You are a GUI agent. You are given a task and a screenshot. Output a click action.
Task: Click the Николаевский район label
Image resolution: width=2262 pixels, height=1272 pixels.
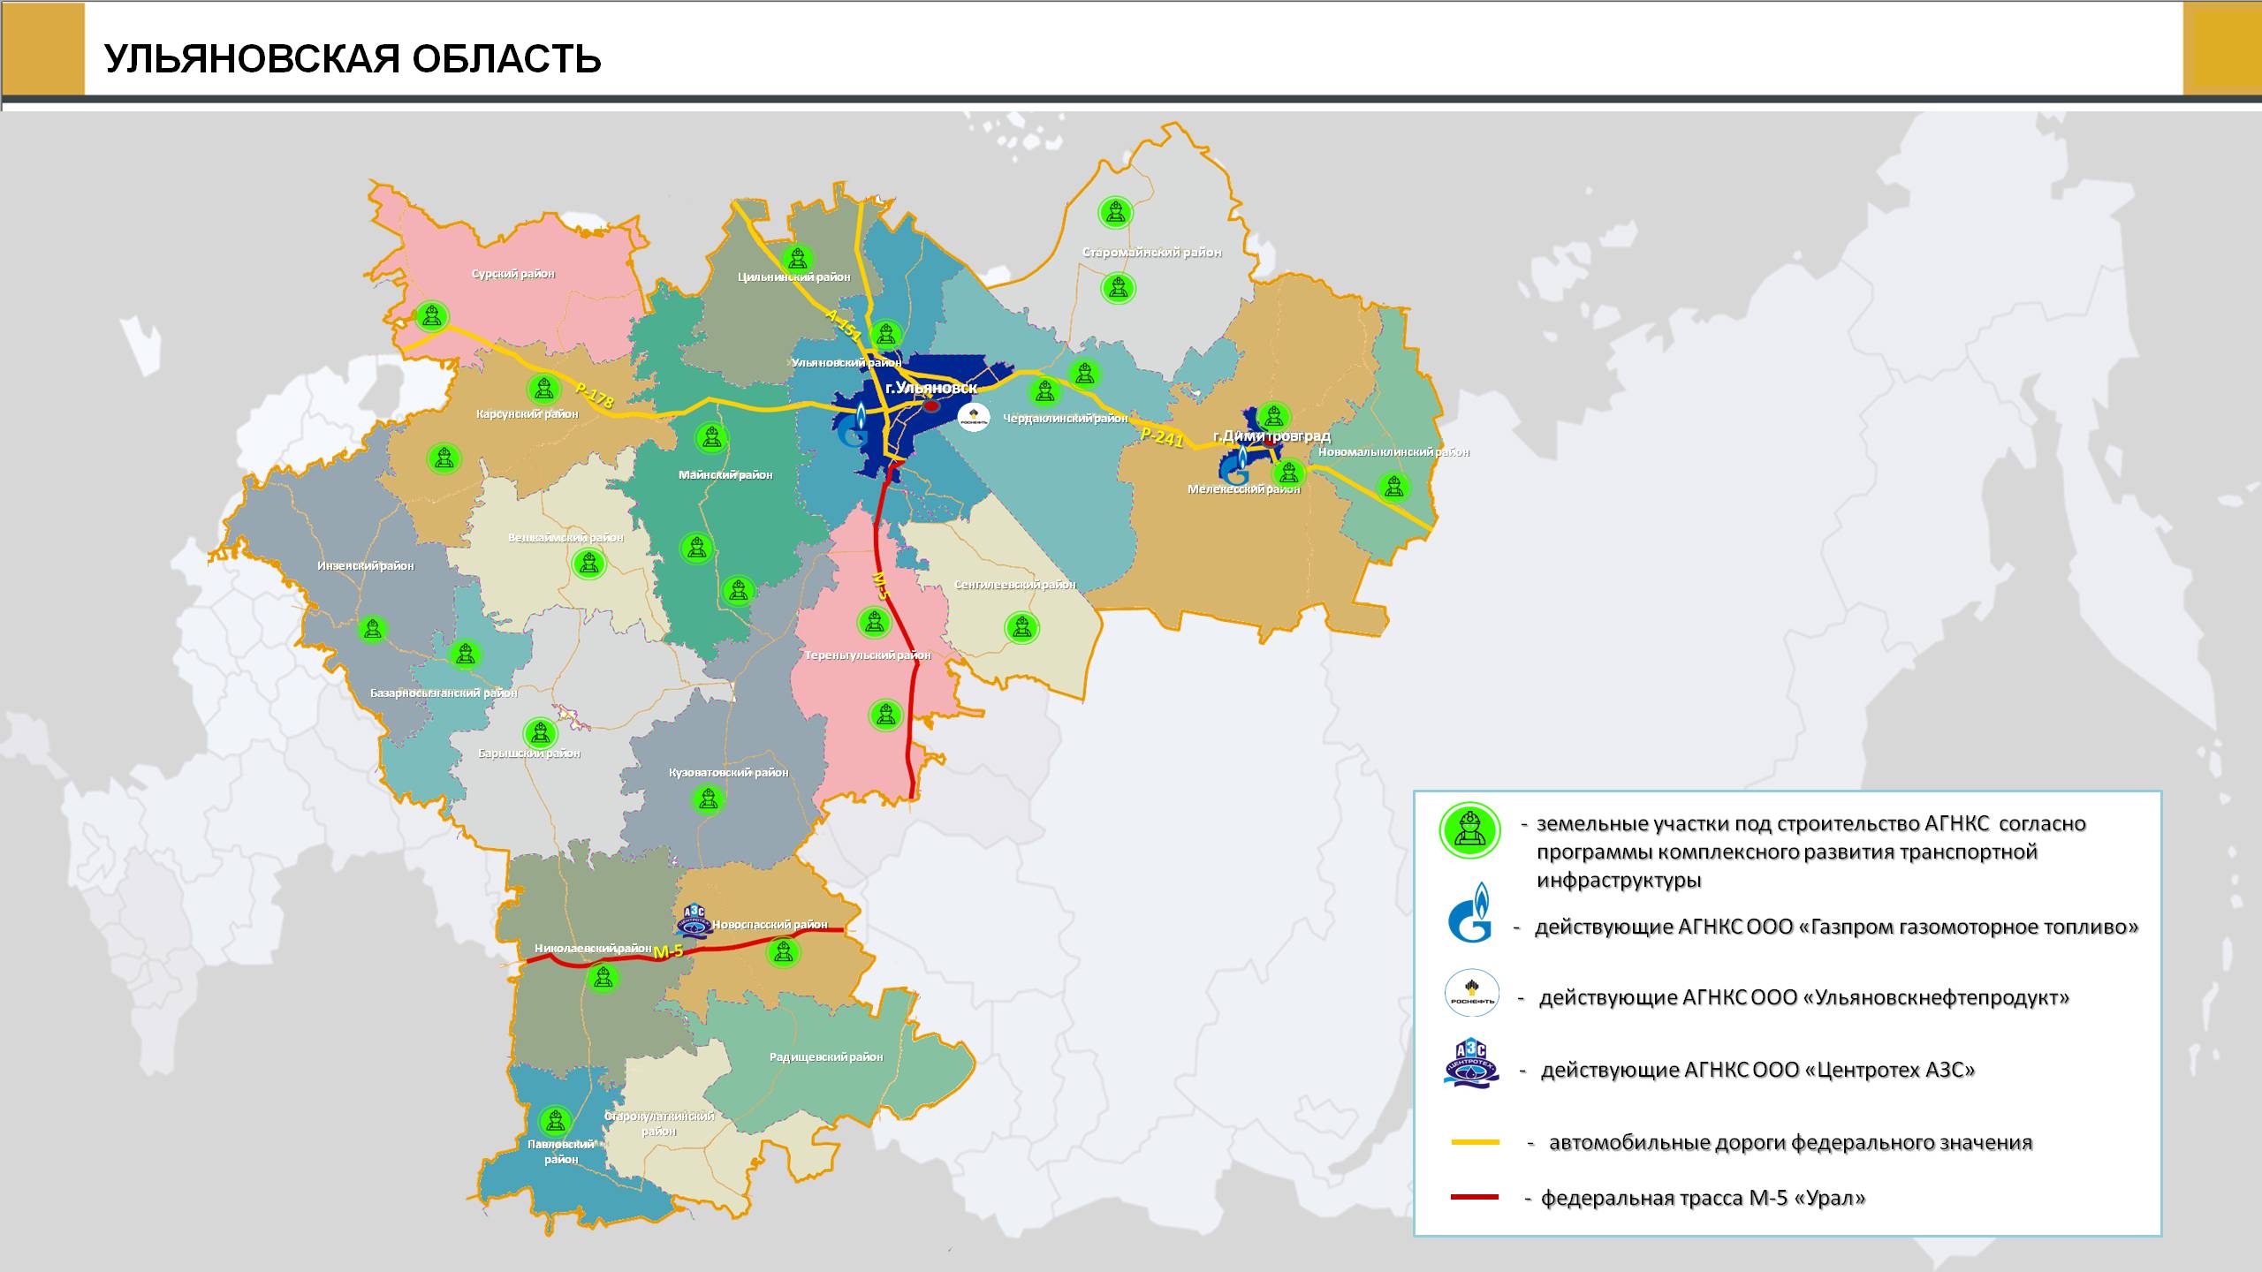point(593,949)
